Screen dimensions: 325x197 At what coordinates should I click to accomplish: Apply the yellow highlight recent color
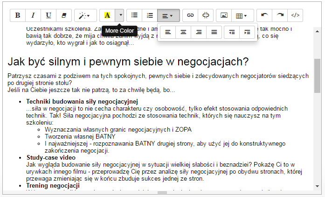[x=107, y=15]
